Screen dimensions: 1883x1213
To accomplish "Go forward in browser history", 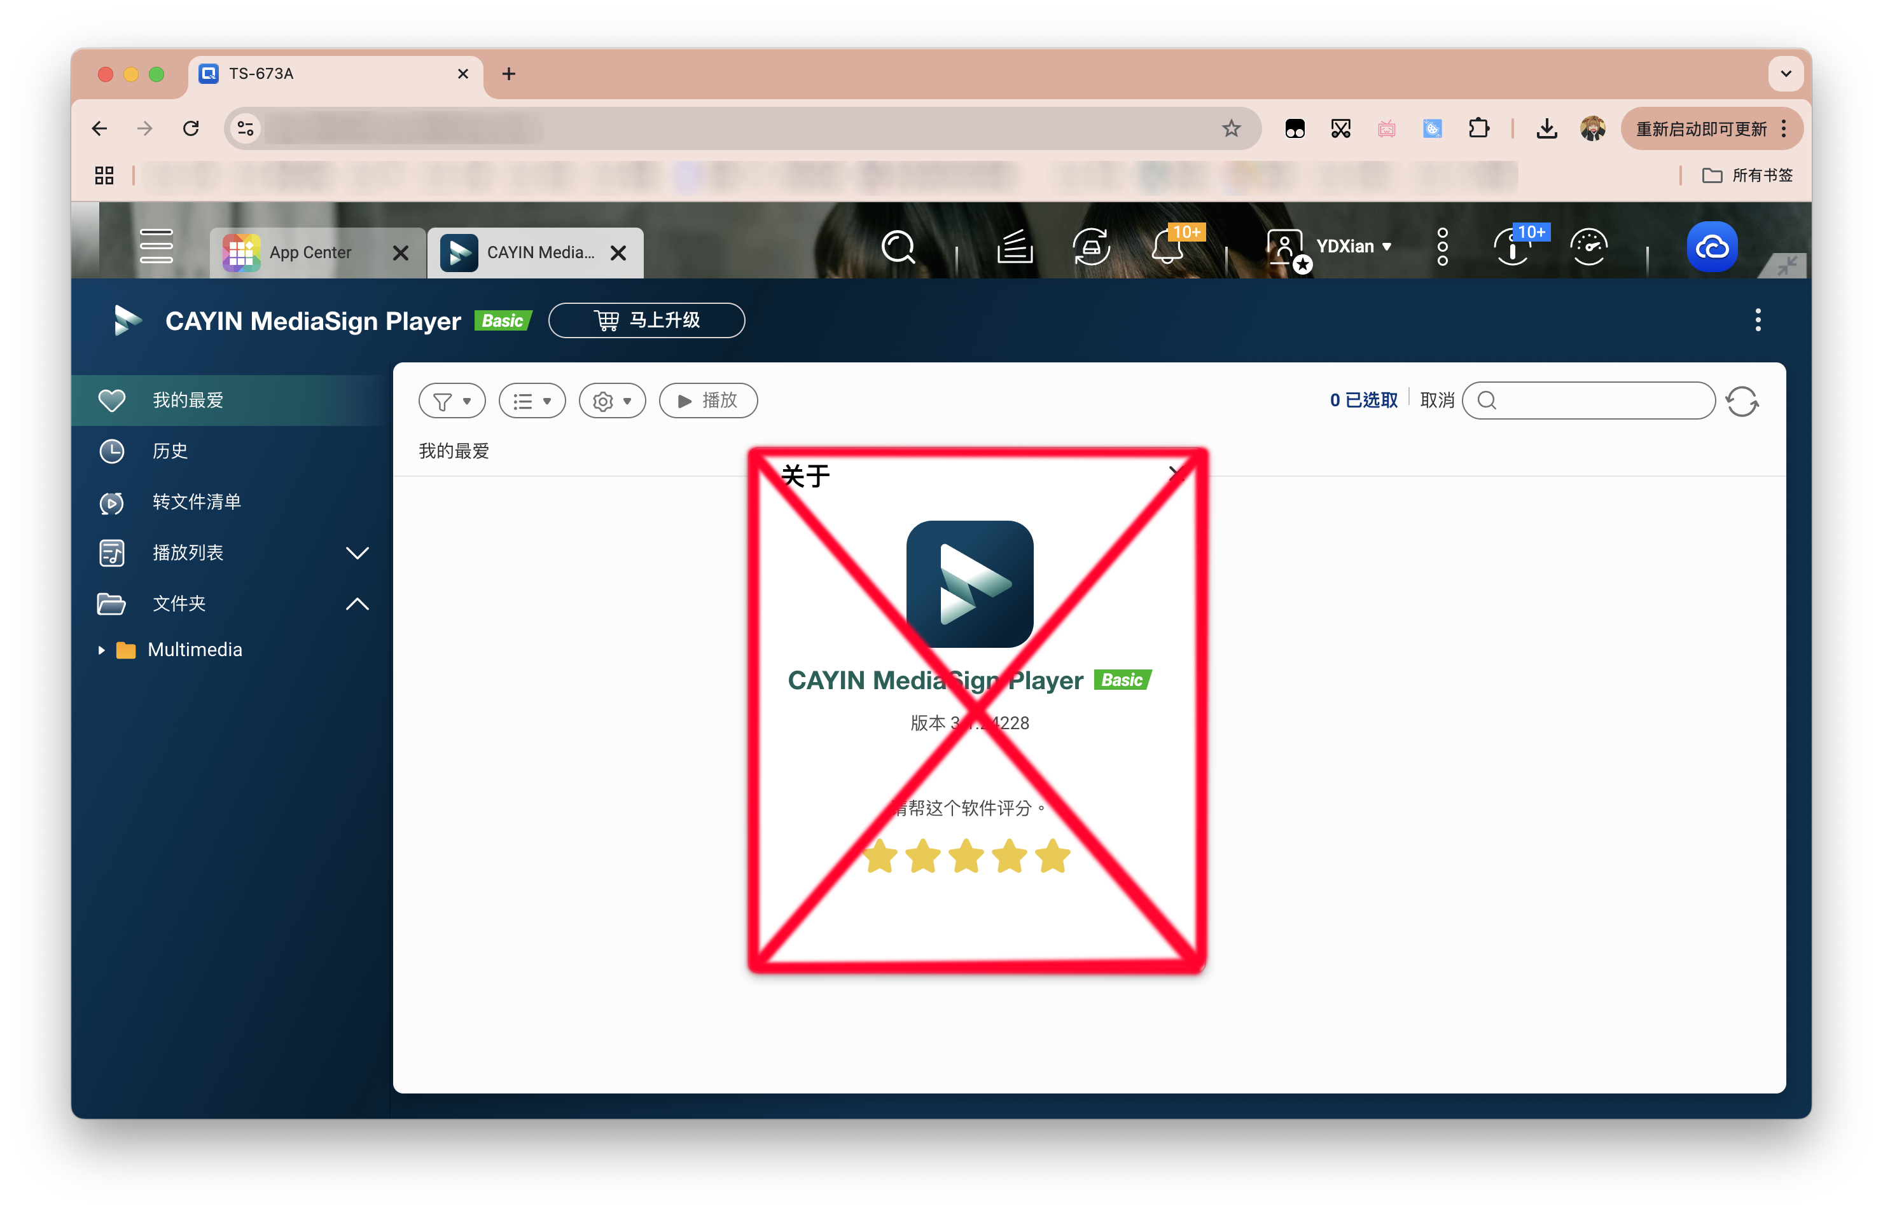I will click(145, 128).
